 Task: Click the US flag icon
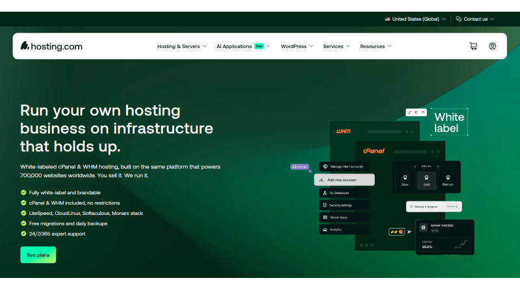387,19
